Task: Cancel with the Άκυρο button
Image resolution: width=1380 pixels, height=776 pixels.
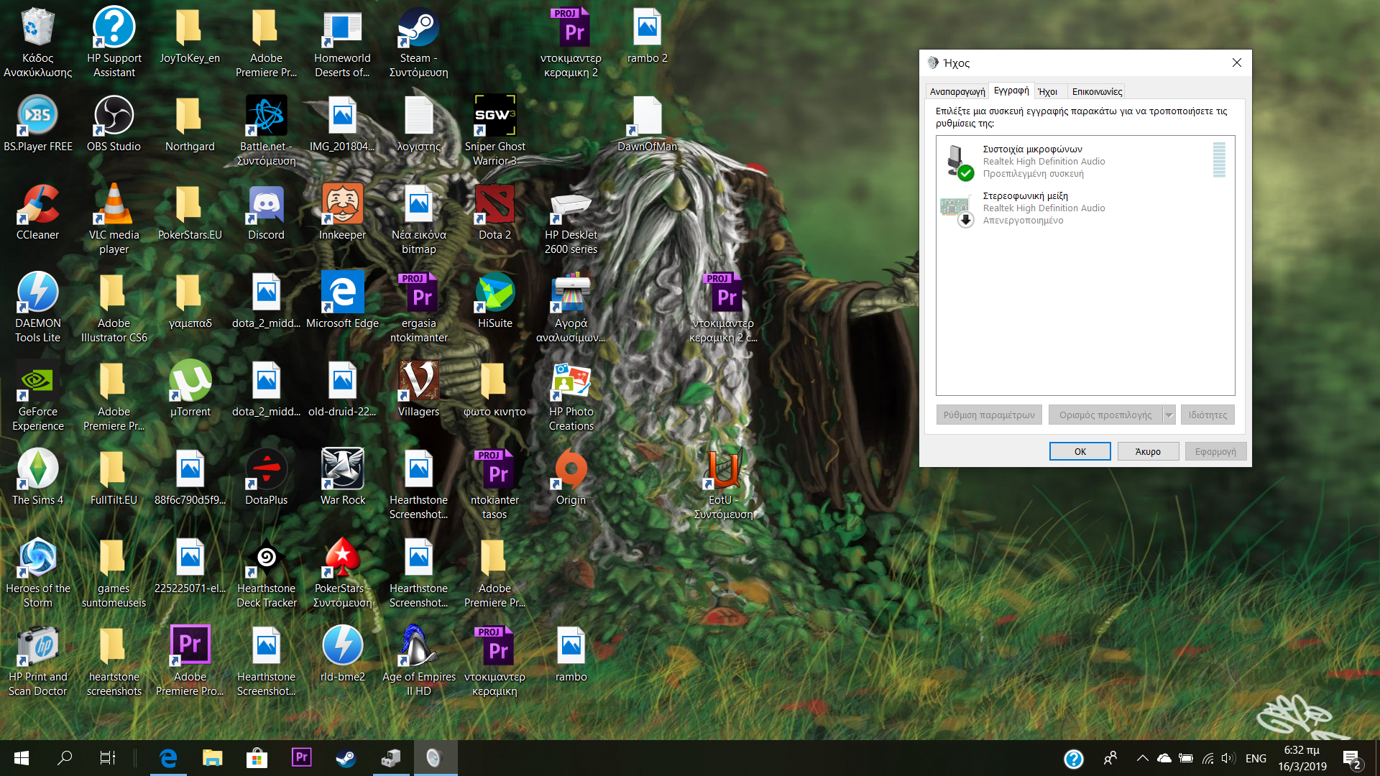Action: point(1148,451)
